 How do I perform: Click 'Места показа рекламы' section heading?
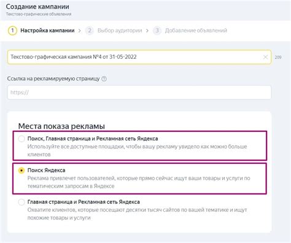[61, 126]
